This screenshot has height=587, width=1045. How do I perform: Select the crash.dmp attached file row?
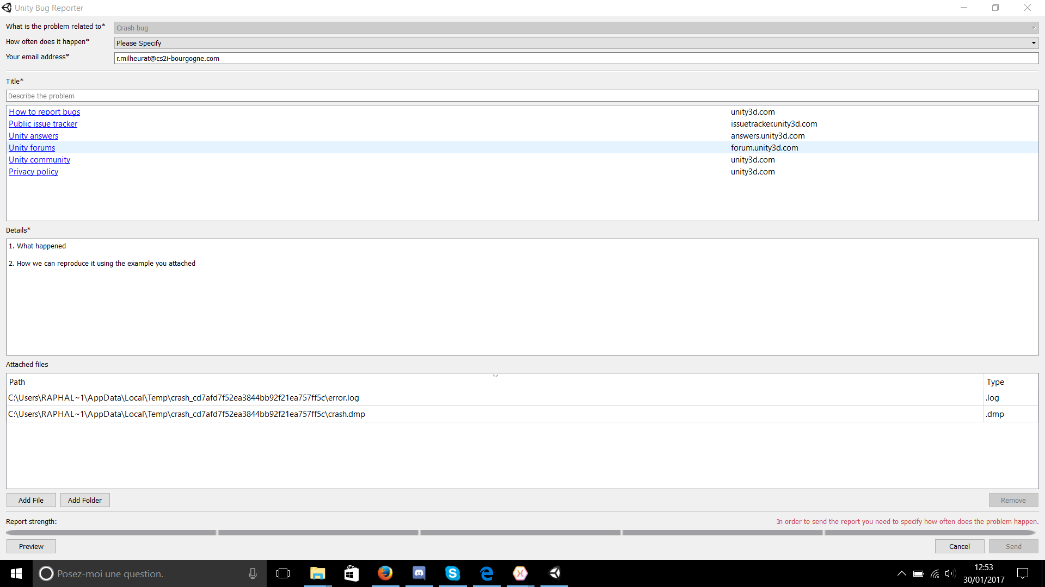tap(522, 414)
